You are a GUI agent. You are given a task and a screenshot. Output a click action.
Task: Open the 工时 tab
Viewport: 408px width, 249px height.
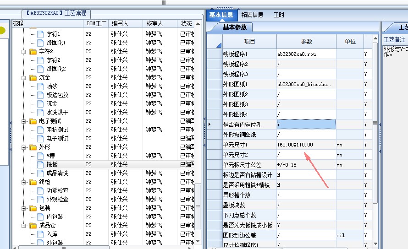pyautogui.click(x=279, y=15)
